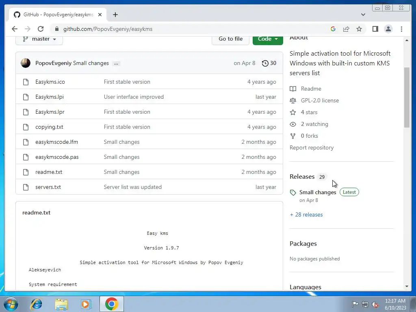Open latest commit 'Small changes' message

click(91, 63)
